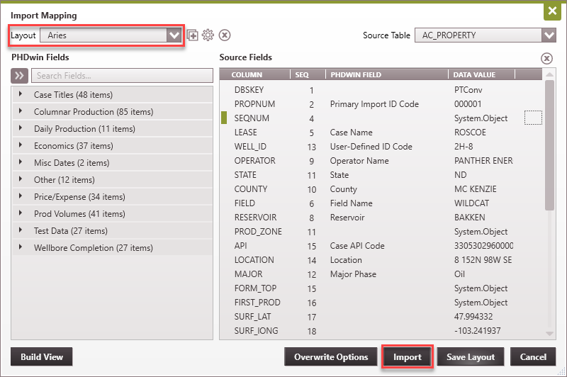Expand Case Titles group
567x377 pixels.
[21, 94]
